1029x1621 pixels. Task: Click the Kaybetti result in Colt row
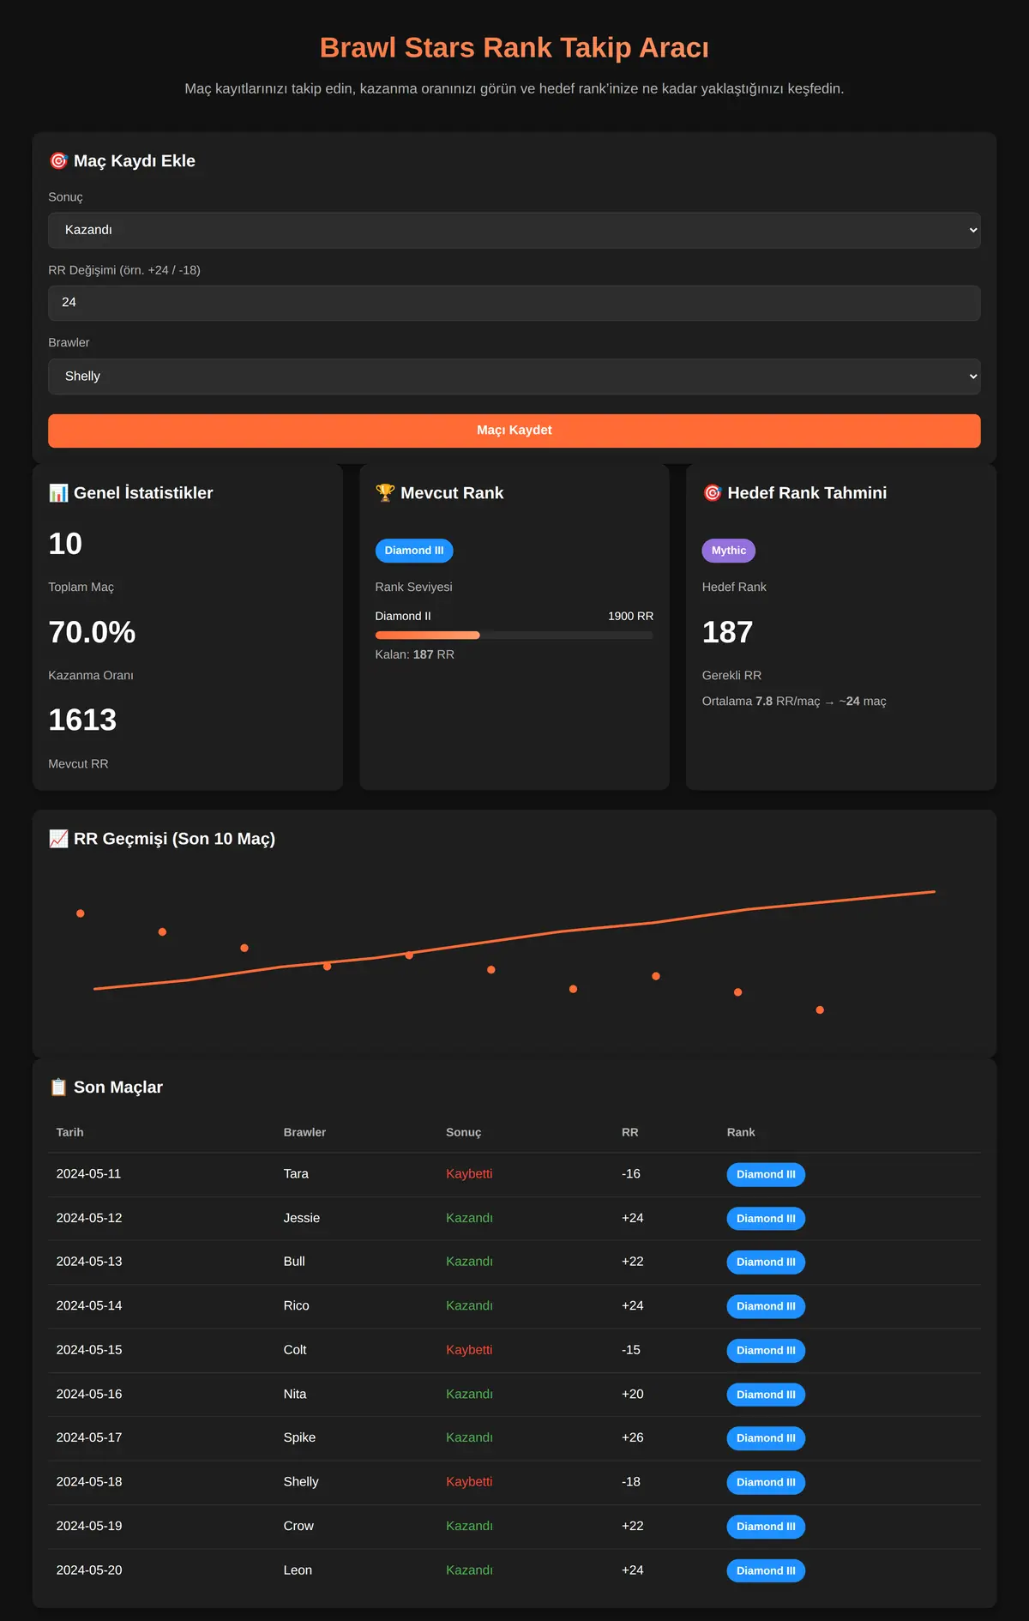(x=469, y=1350)
